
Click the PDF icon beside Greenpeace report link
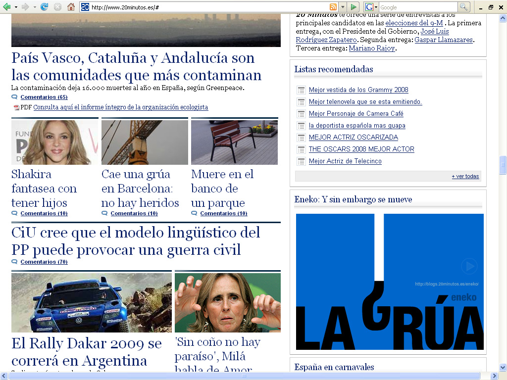coord(16,107)
